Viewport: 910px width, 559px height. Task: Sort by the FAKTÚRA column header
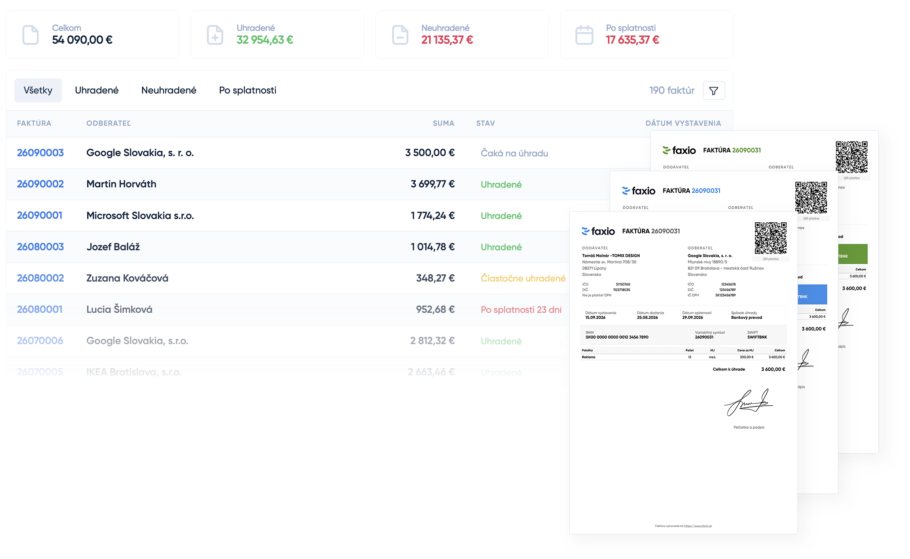[x=34, y=123]
